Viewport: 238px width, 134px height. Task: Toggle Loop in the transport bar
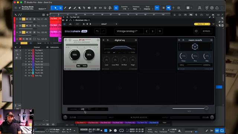click(122, 131)
